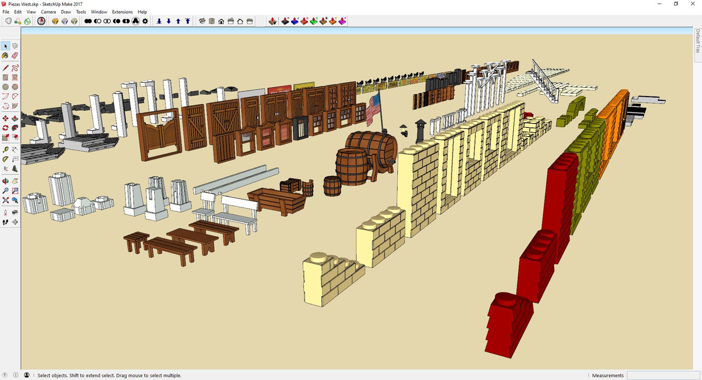Choose the Polygon tool
This screenshot has height=380, width=702.
pos(15,87)
